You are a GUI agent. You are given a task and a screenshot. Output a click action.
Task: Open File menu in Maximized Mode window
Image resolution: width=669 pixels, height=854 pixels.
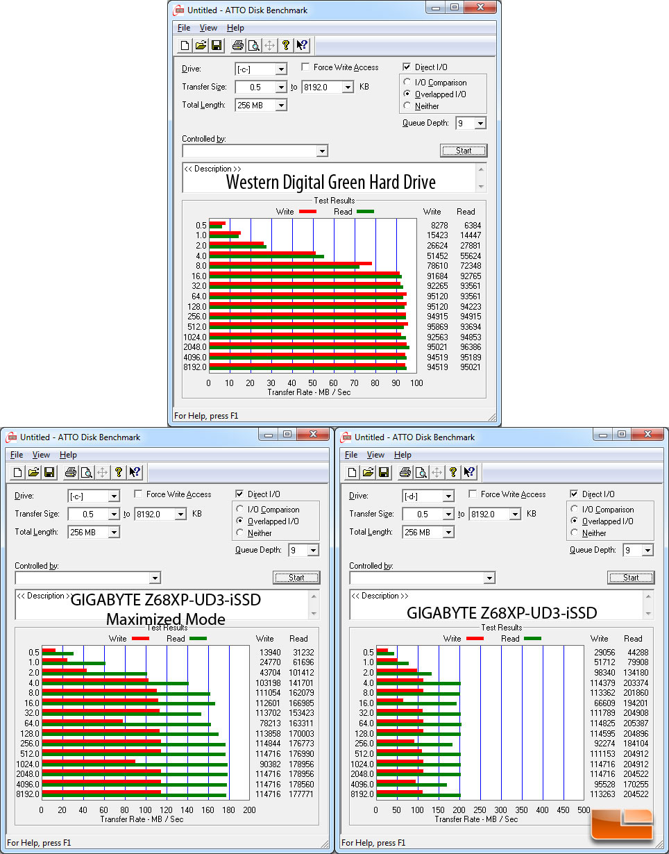pos(17,455)
